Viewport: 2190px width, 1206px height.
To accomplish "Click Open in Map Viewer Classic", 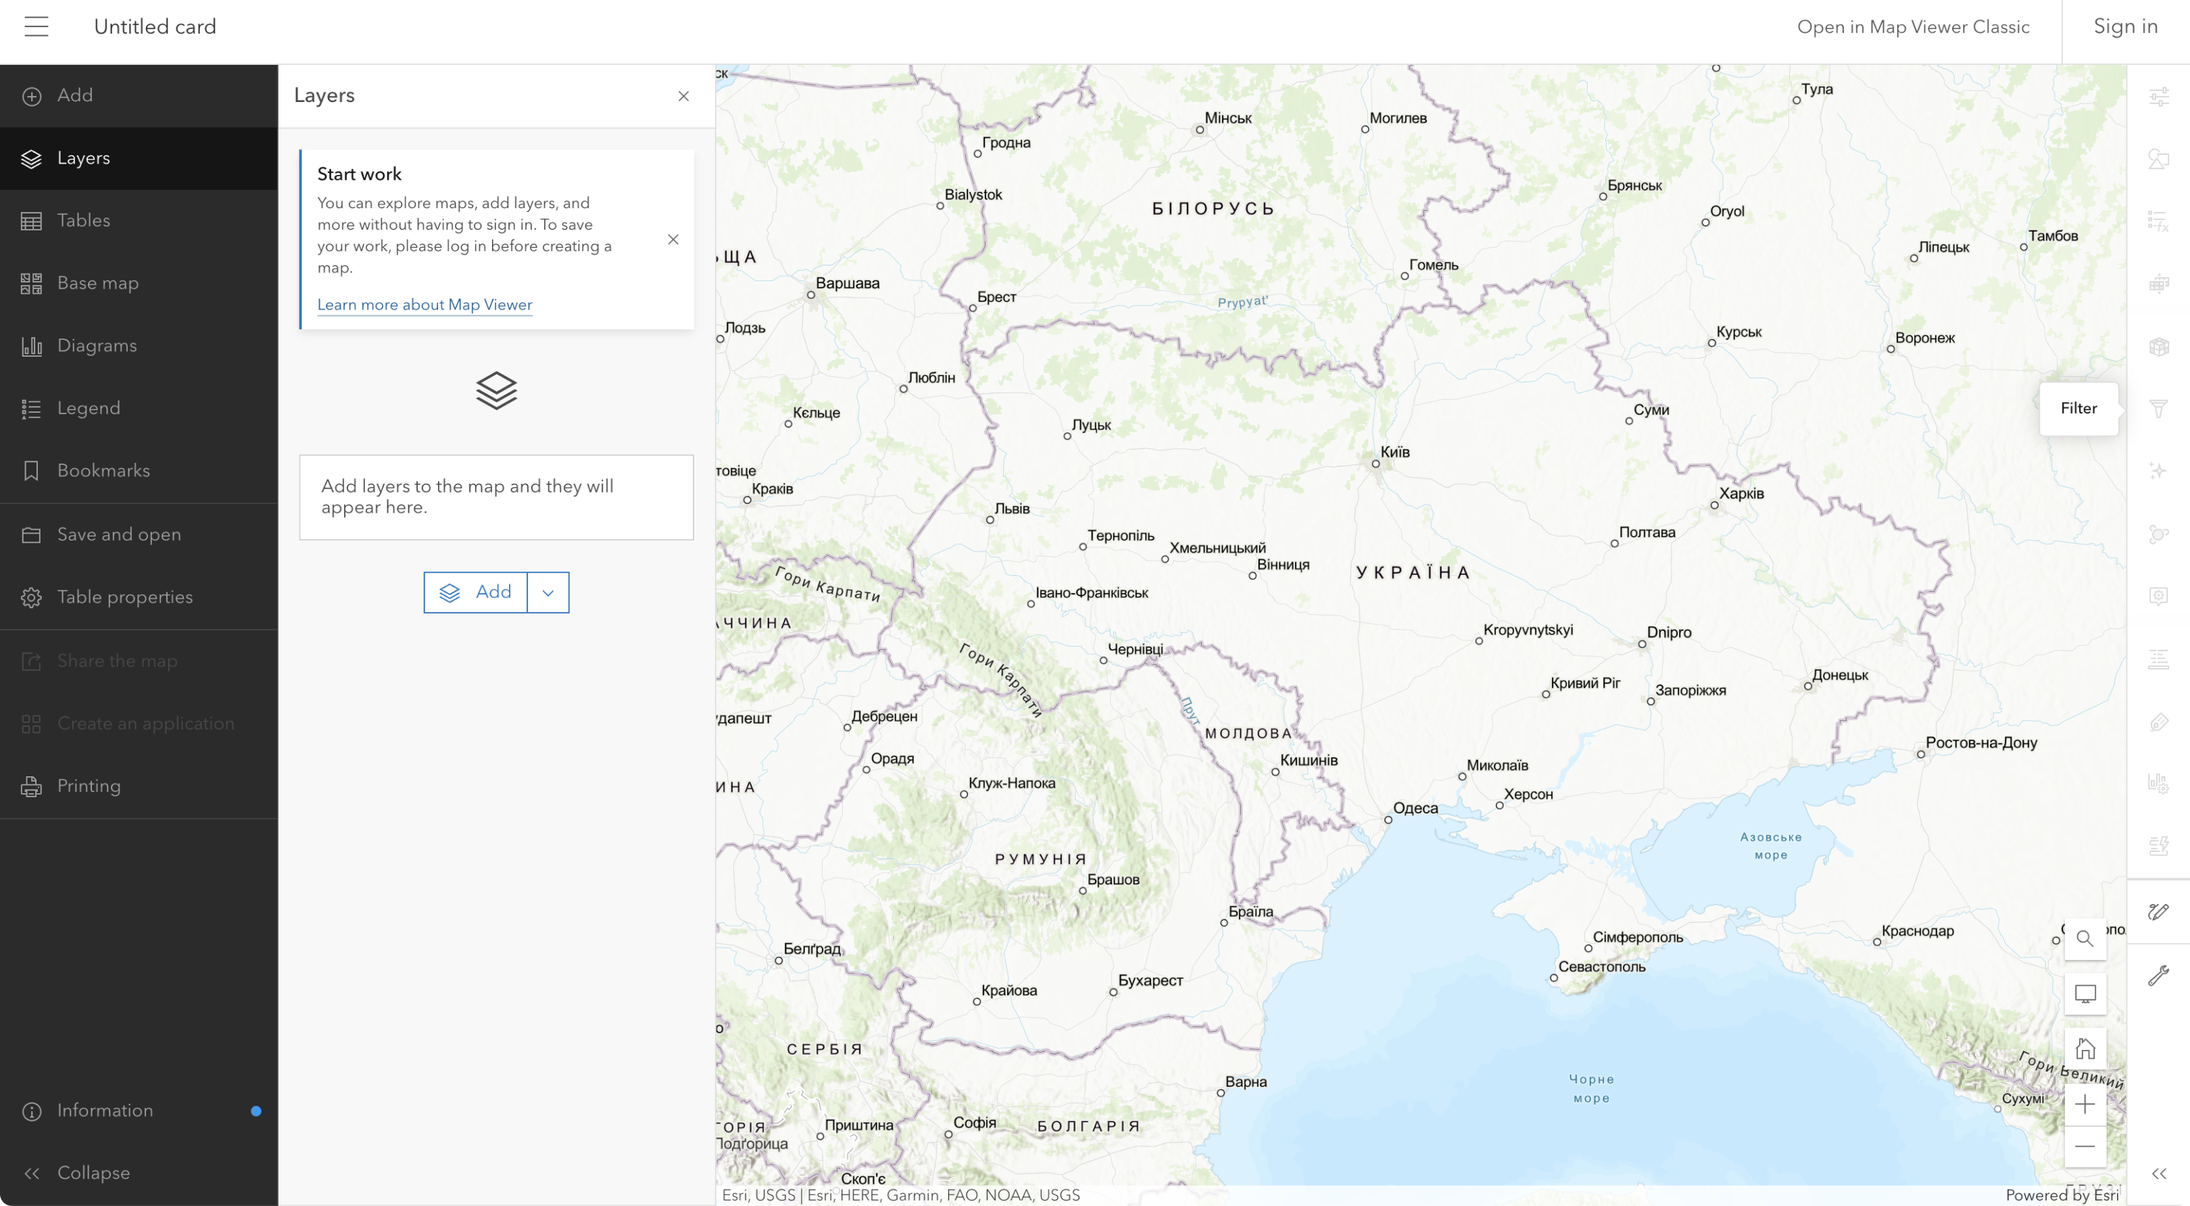I will tap(1912, 27).
